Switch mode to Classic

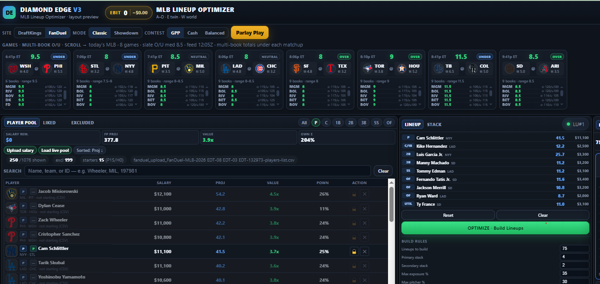pos(100,33)
